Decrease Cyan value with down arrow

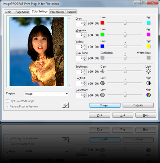coord(85,24)
